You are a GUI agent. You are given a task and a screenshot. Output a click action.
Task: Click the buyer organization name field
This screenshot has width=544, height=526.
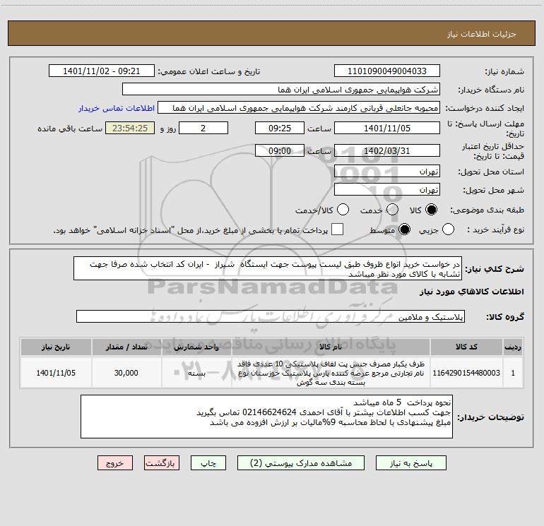tap(281, 90)
